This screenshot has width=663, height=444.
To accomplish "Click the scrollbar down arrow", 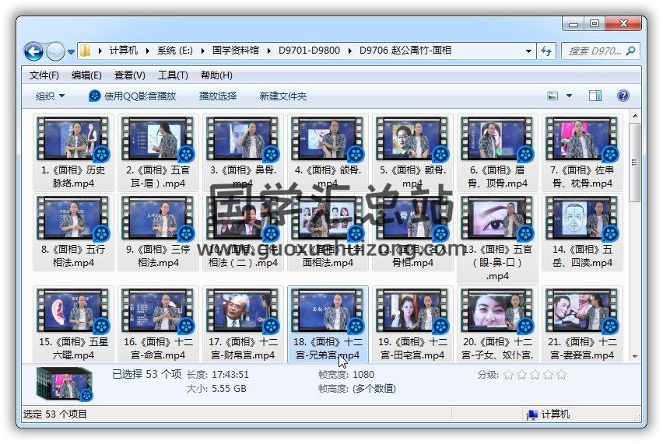I will pos(635,357).
